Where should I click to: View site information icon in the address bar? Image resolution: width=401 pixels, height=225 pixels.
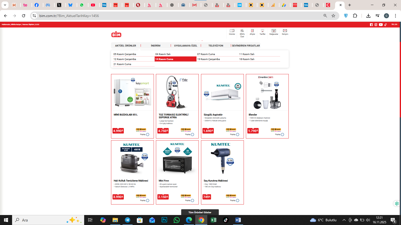(34, 16)
